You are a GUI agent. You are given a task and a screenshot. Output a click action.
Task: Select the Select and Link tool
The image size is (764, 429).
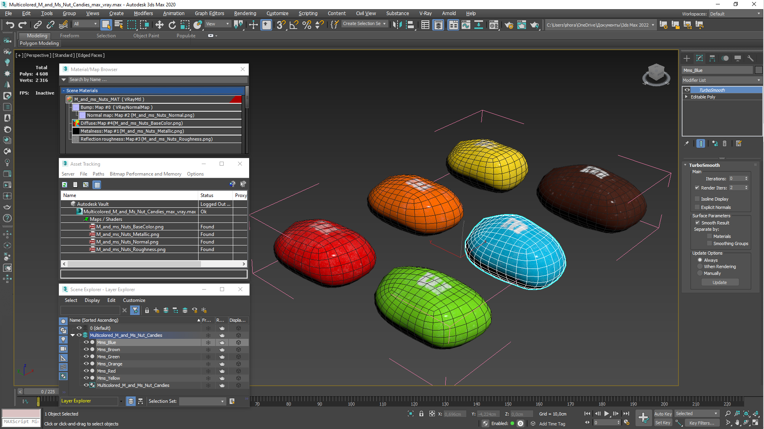pyautogui.click(x=38, y=25)
